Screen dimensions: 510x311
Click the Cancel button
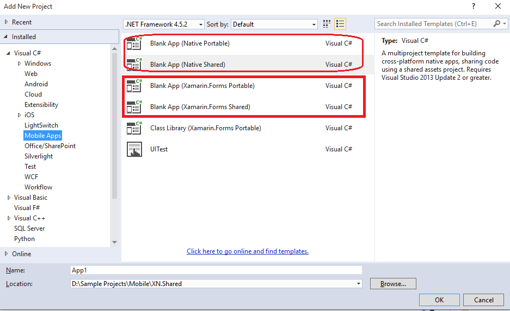tap(484, 300)
